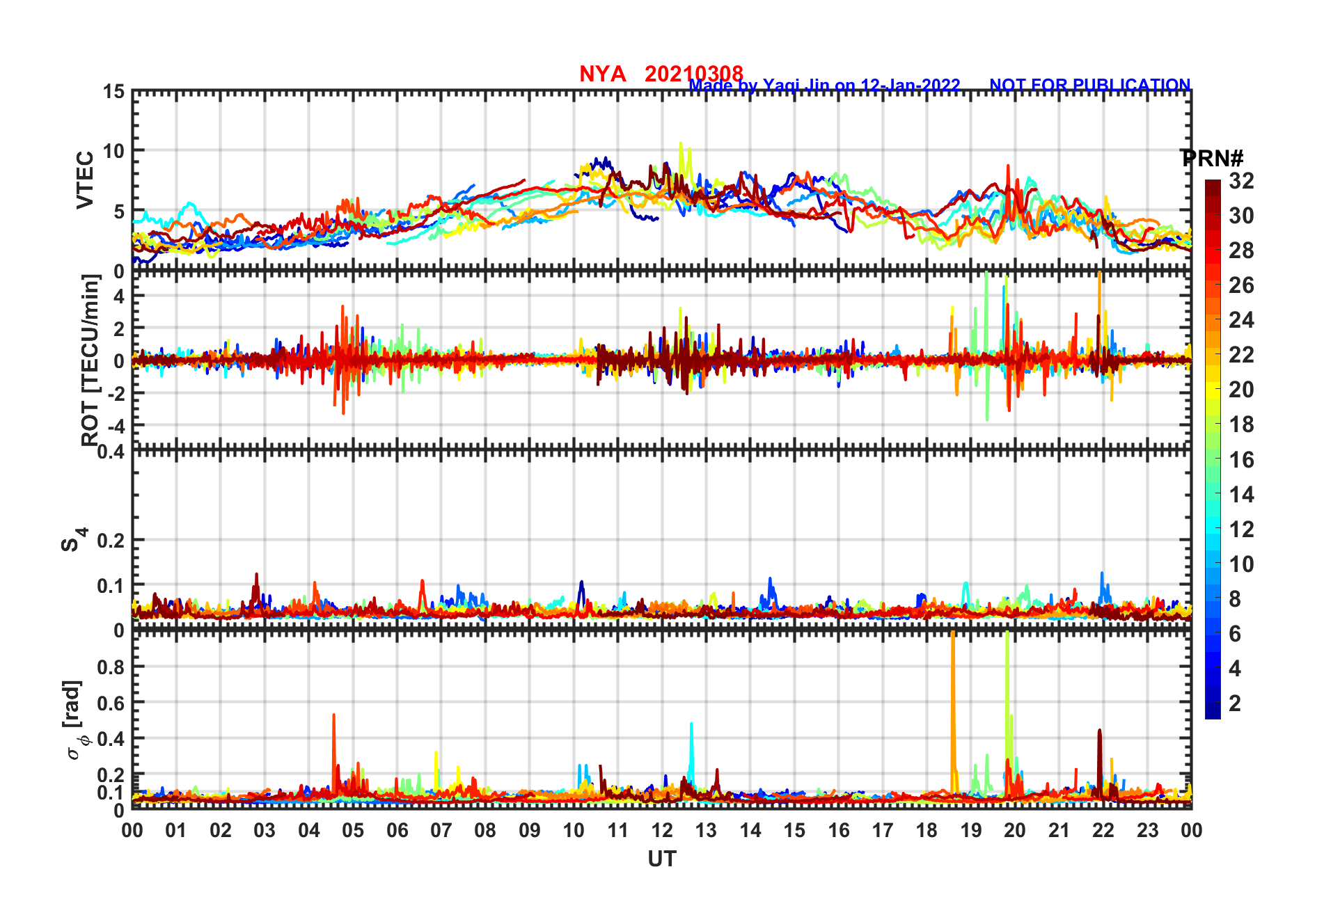Click colorbar tick label 24
Screen dimensions: 1324x899
click(x=1241, y=320)
